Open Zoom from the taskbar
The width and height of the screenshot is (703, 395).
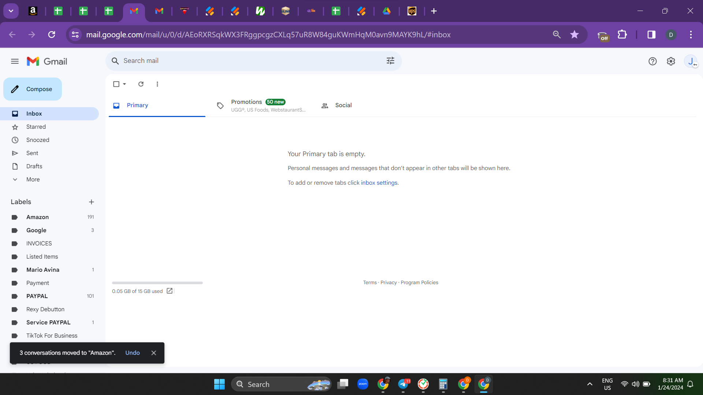[363, 384]
